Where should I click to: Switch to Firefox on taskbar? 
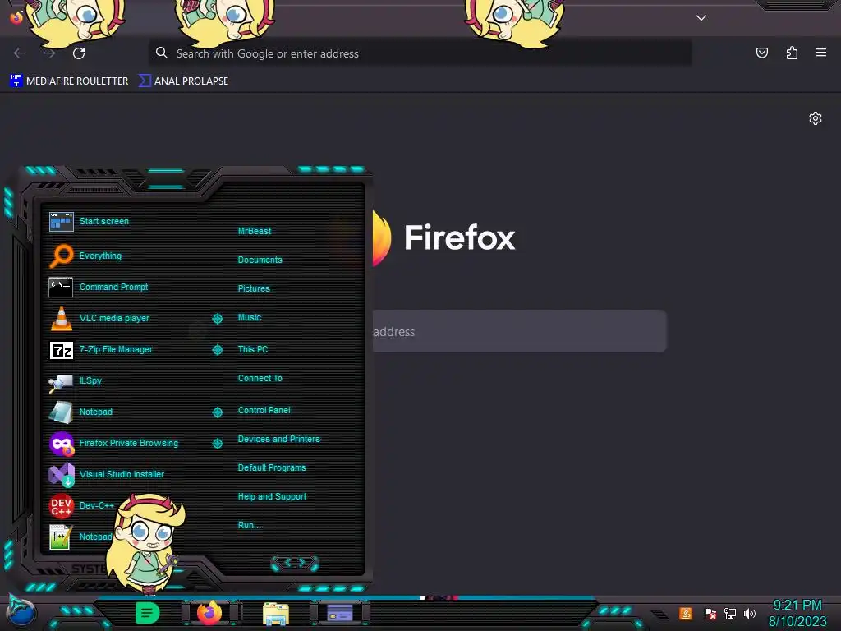coord(209,613)
